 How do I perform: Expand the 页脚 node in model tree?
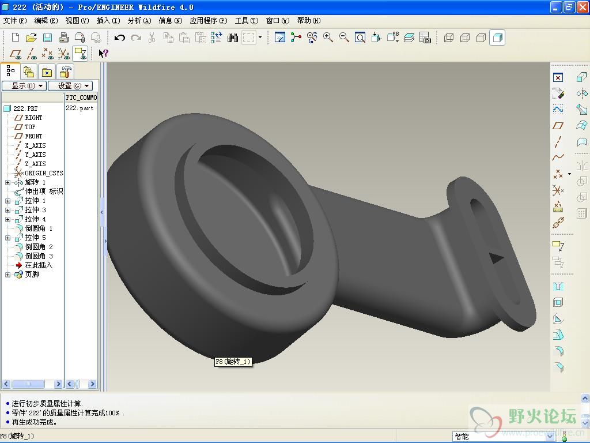pyautogui.click(x=7, y=275)
